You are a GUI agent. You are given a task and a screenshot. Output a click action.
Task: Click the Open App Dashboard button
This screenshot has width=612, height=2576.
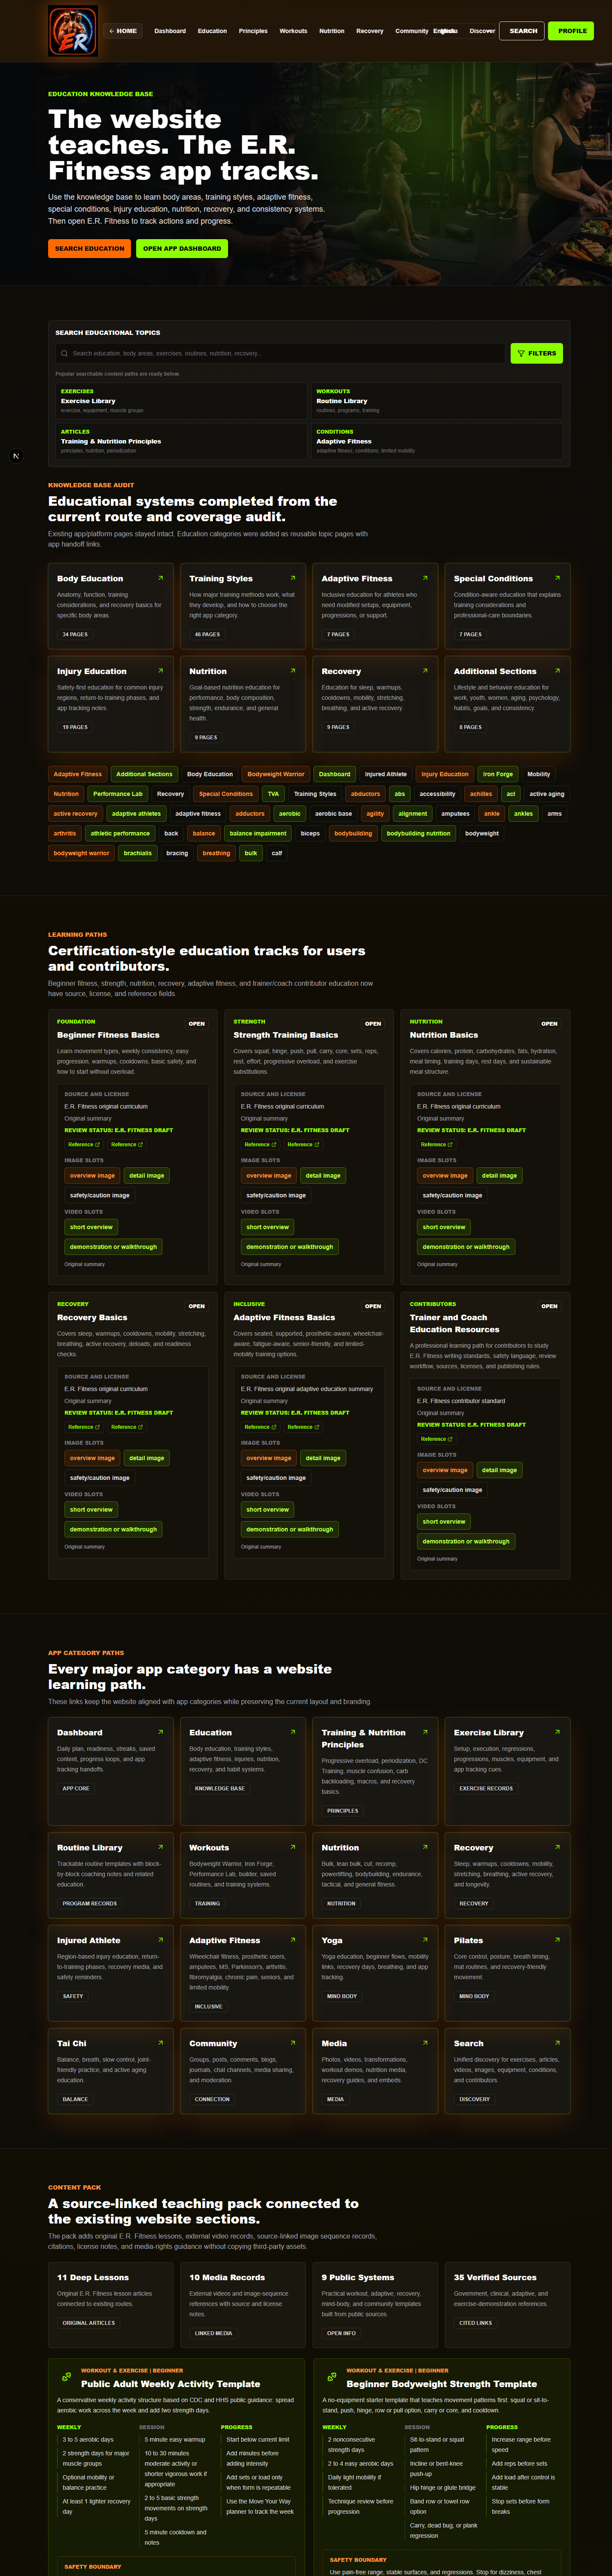point(182,248)
